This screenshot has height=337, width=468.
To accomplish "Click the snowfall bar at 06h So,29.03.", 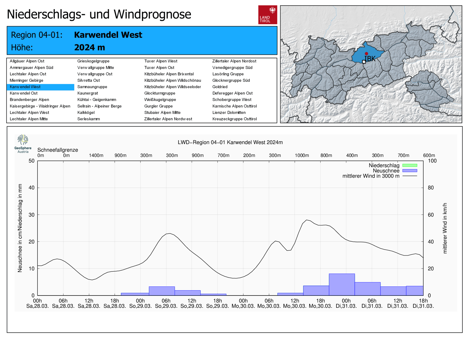I will 162,291.
